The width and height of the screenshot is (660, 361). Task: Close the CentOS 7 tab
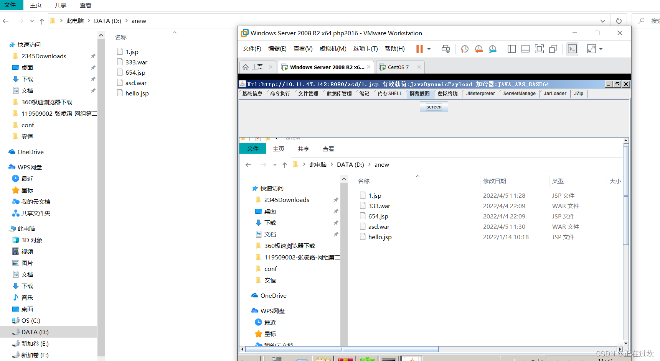(419, 67)
